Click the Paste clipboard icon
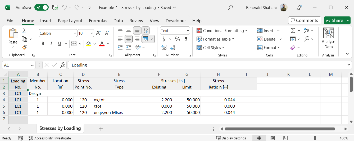The height and width of the screenshot is (141, 354). pyautogui.click(x=13, y=33)
